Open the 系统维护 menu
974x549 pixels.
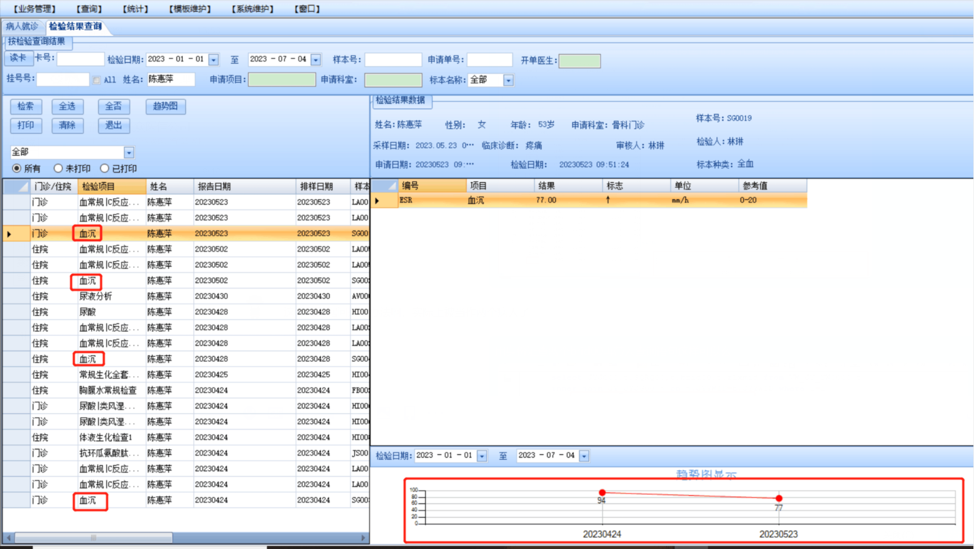coord(252,9)
